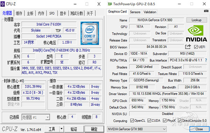Click the TDP value 45.0 W

tap(70, 31)
